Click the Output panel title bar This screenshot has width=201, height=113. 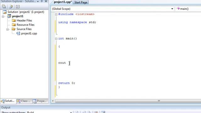click(x=100, y=107)
